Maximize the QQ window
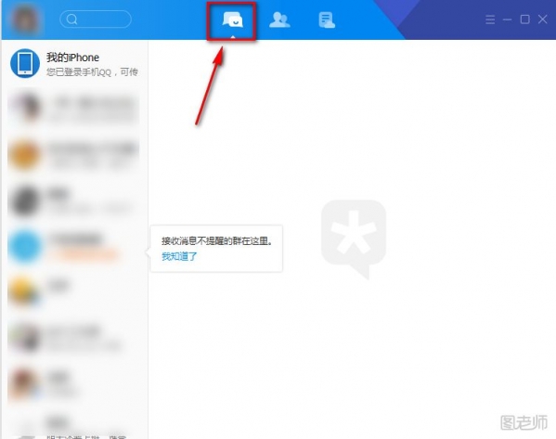The image size is (556, 439). point(524,19)
